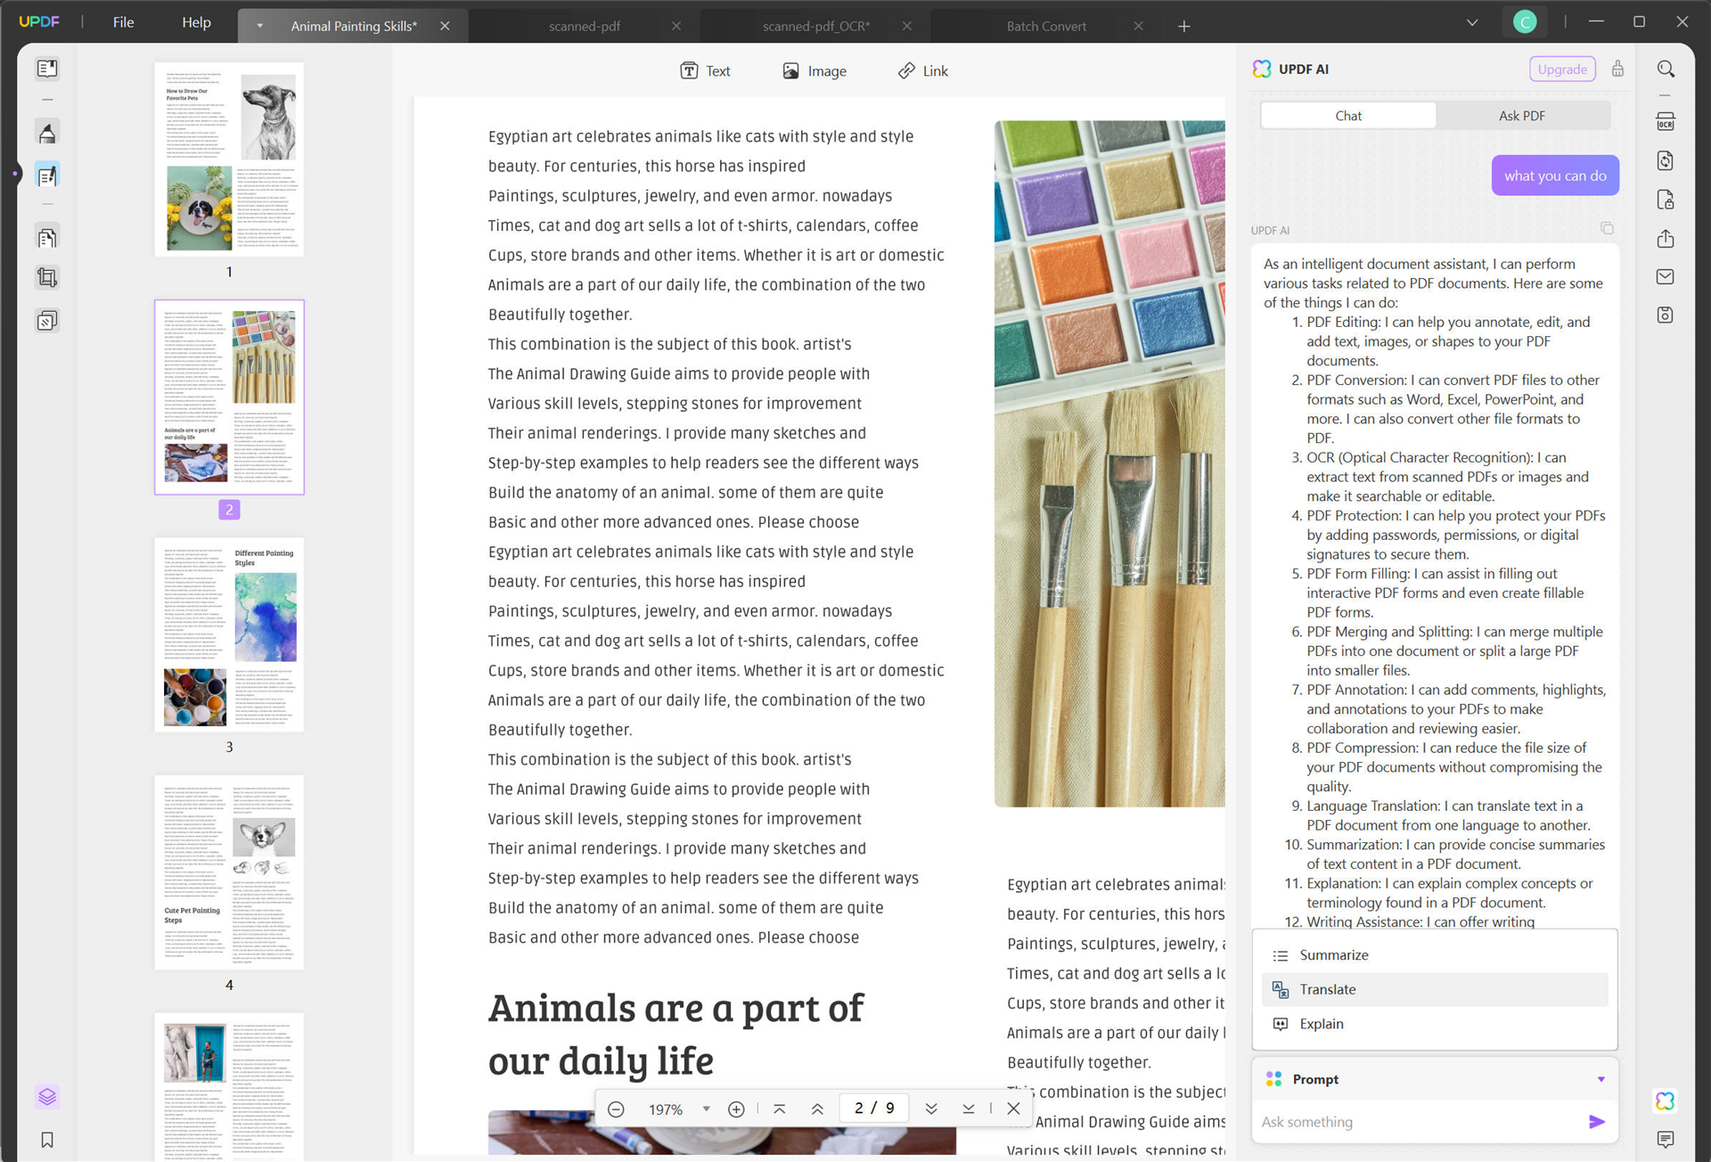Screen dimensions: 1711x1162
Task: Click the send AI prompt arrow
Action: click(x=1596, y=1122)
